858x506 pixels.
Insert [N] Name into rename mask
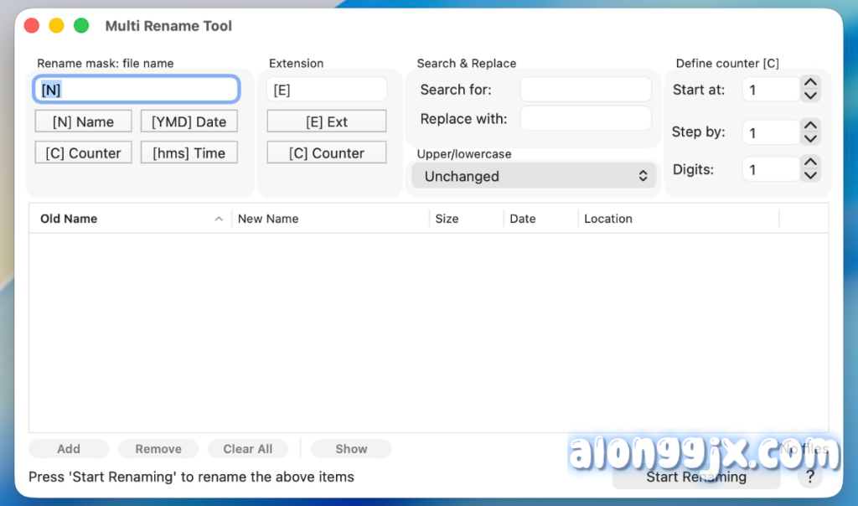pos(83,121)
